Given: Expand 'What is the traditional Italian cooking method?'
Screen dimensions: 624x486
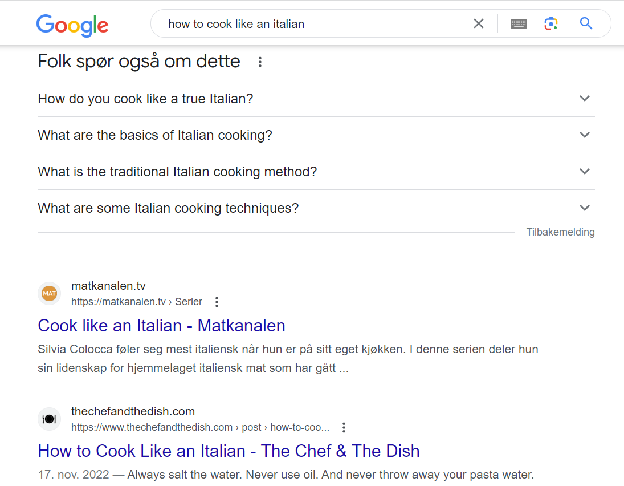Looking at the screenshot, I should pos(316,172).
